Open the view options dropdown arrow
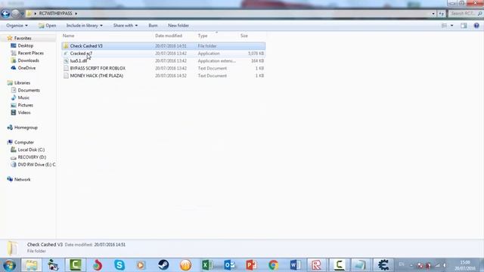Image resolution: width=484 pixels, height=272 pixels. [x=452, y=26]
